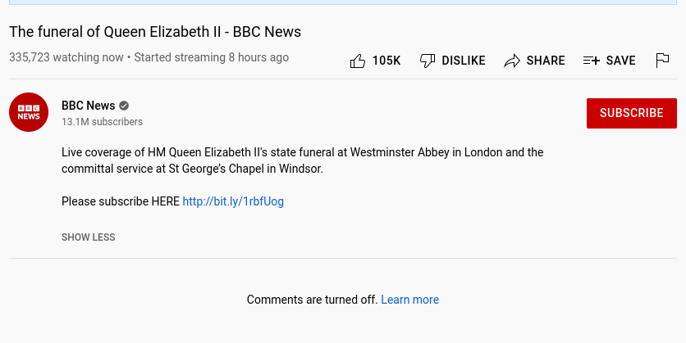
Task: Open the bit.ly subscribe link
Action: click(x=233, y=201)
